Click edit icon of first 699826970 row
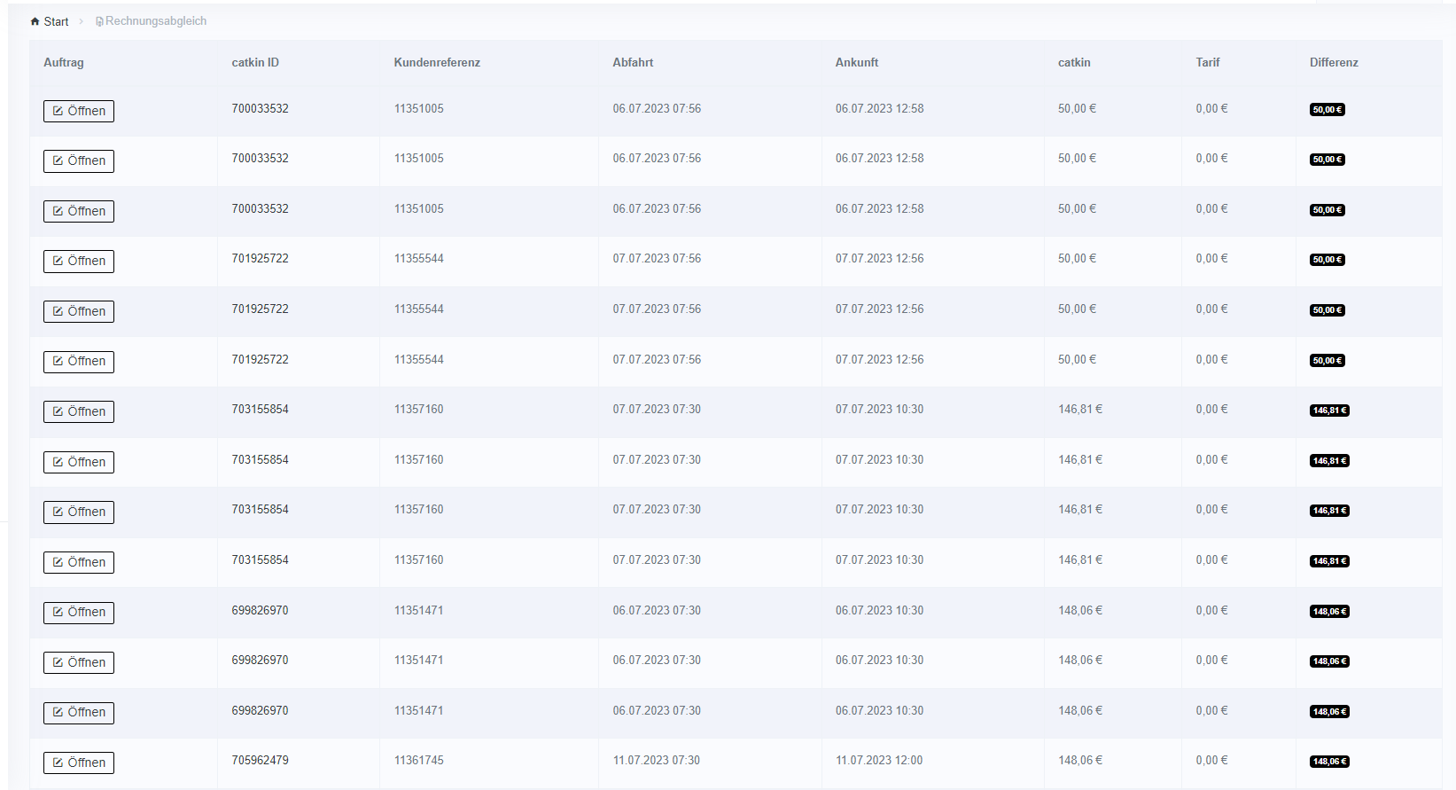This screenshot has width=1456, height=790. (x=58, y=613)
